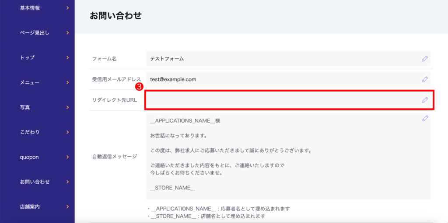Focus the empty リダイレクト先URL field
Image resolution: width=448 pixels, height=223 pixels.
tap(280, 100)
